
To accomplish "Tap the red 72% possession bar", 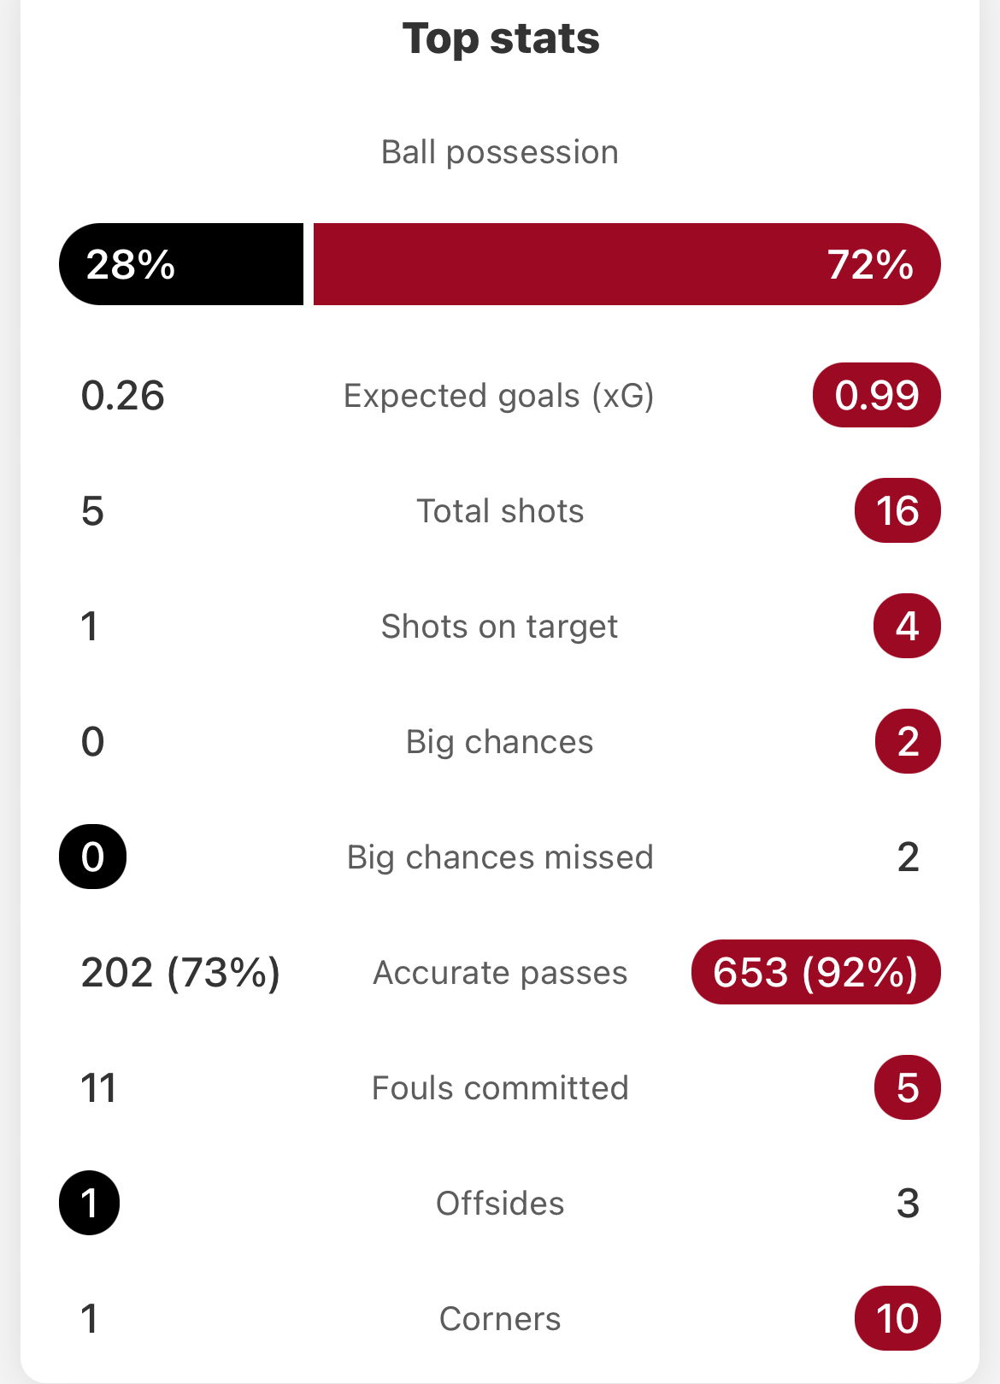I will pos(627,264).
